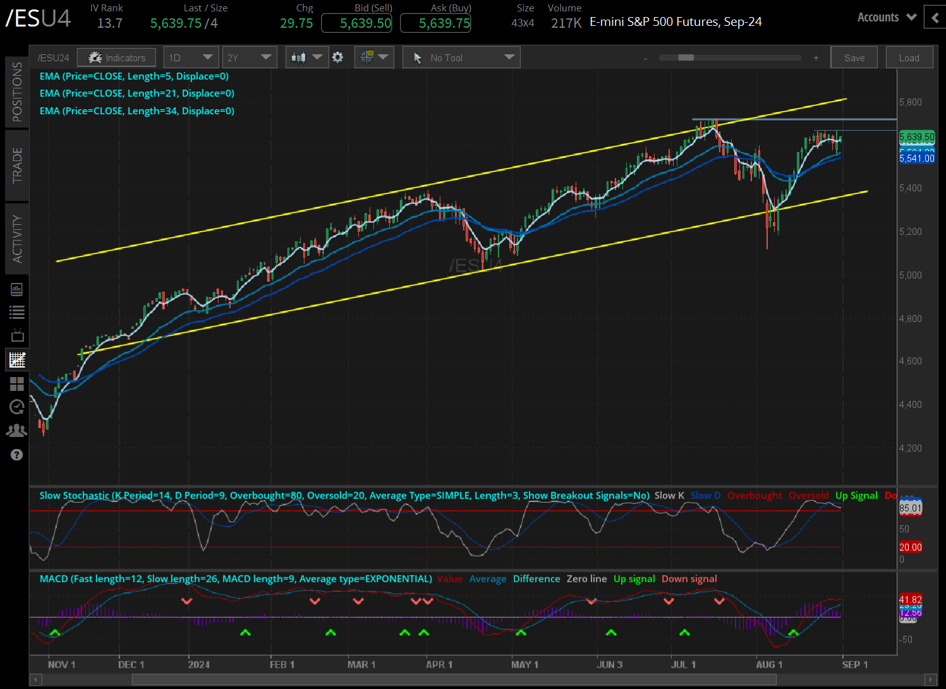Open the 1D timeframe dropdown
This screenshot has height=689, width=946.
(191, 57)
